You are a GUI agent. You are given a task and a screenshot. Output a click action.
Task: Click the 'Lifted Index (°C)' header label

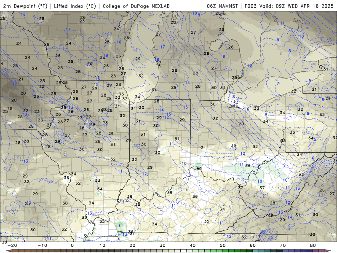click(x=75, y=6)
